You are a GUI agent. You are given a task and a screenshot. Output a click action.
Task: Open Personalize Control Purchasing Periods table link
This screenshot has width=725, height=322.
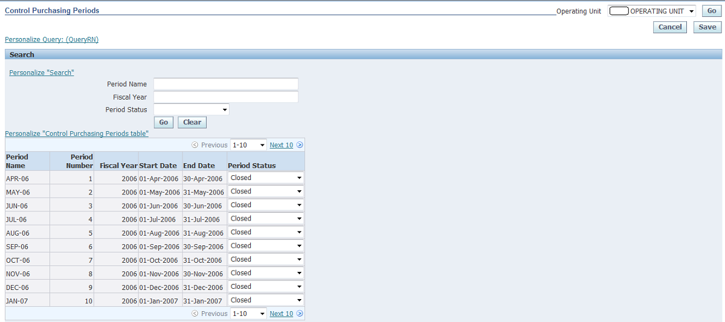[x=77, y=134]
